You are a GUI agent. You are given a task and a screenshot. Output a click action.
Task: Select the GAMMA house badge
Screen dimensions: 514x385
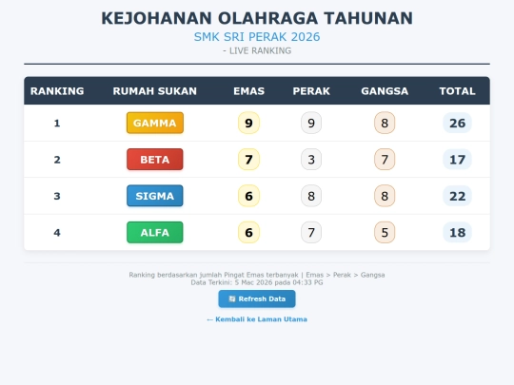point(155,123)
